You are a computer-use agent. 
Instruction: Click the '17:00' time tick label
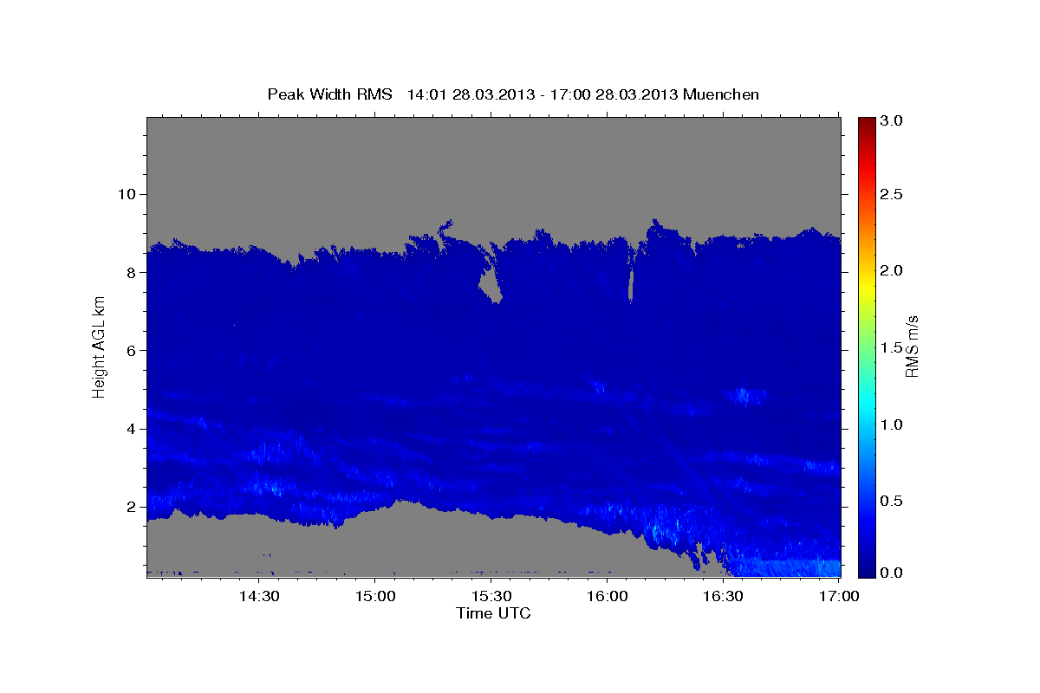tap(840, 597)
